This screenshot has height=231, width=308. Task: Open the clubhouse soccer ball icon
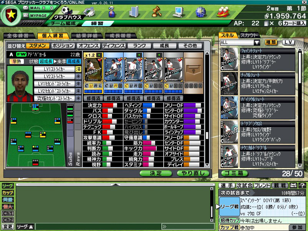pos(66,11)
